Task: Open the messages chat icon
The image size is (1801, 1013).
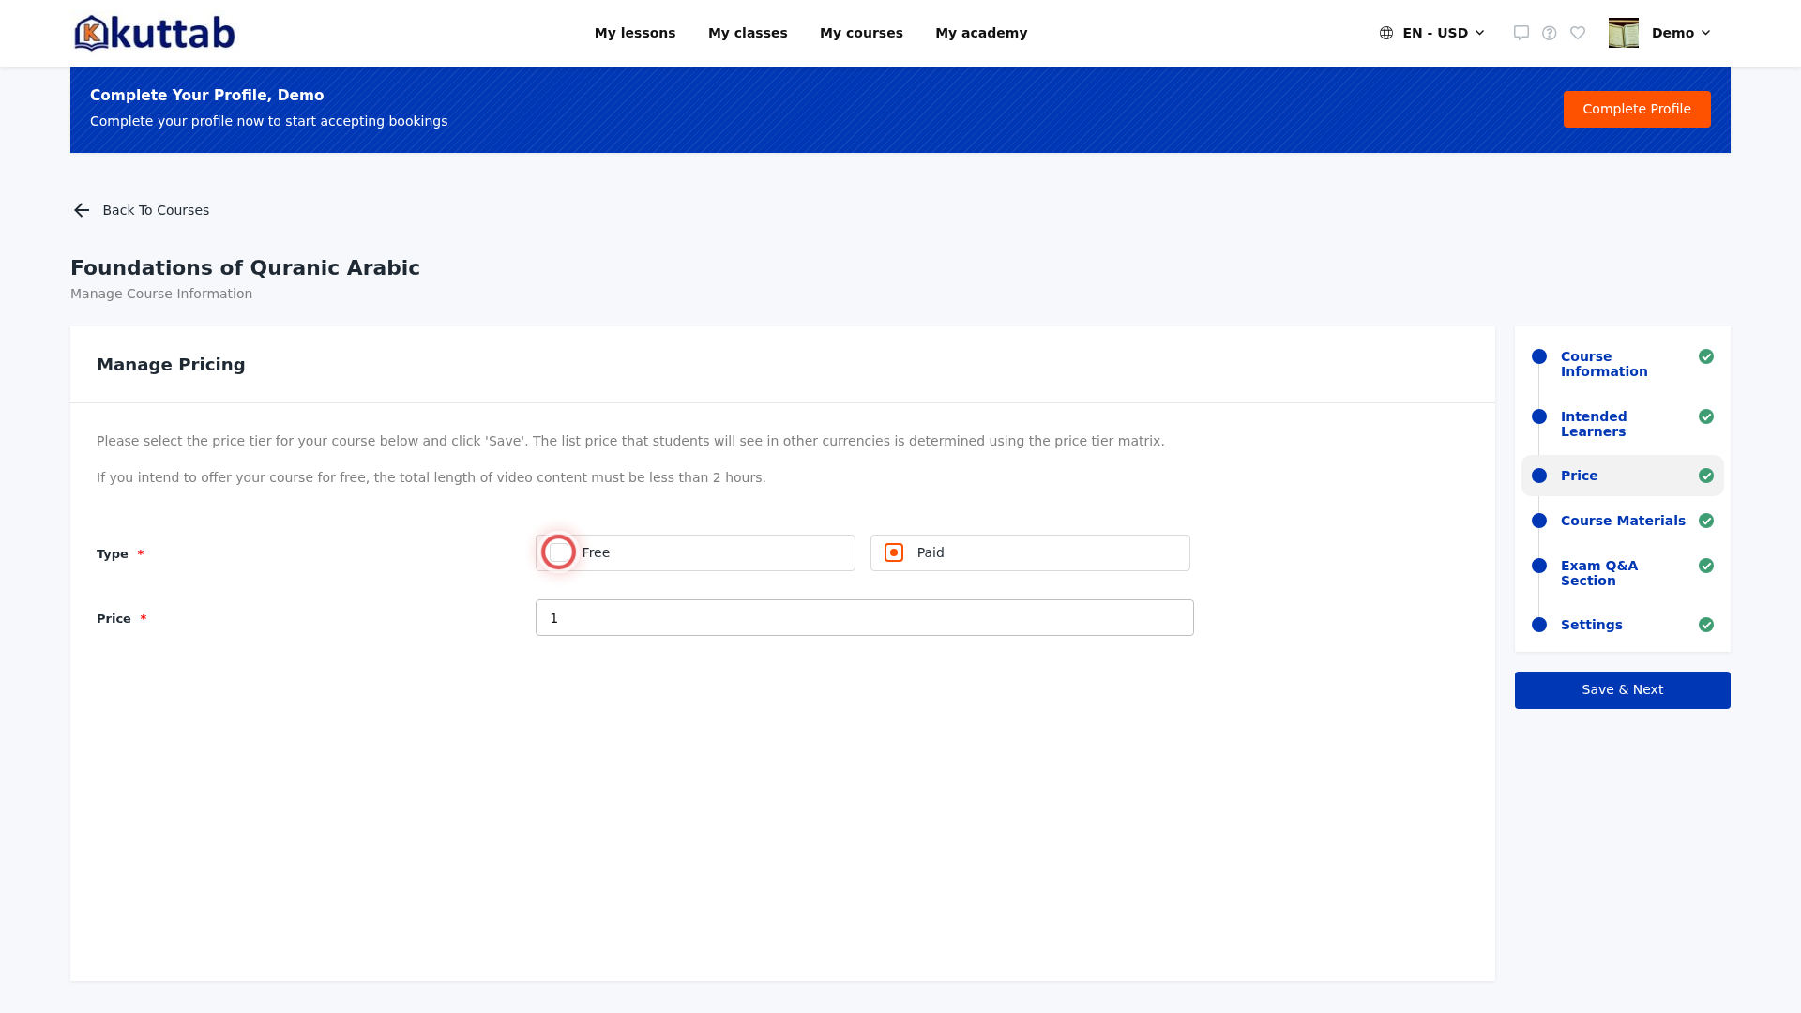Action: [x=1521, y=33]
